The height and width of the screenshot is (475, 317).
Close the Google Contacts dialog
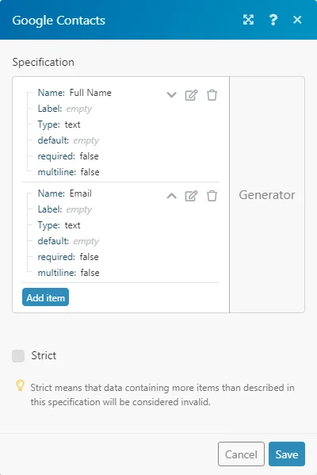(297, 20)
